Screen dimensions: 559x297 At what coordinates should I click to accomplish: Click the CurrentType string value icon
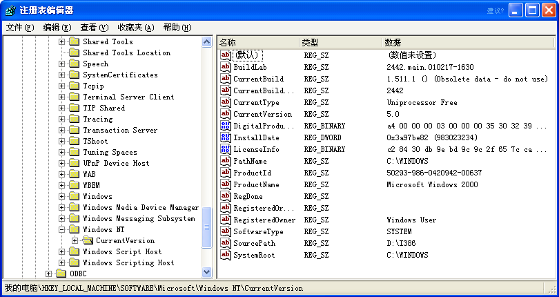(x=225, y=102)
